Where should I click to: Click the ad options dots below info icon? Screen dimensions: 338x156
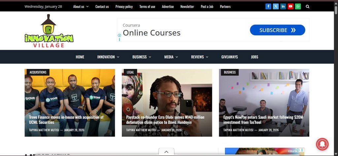(119, 40)
